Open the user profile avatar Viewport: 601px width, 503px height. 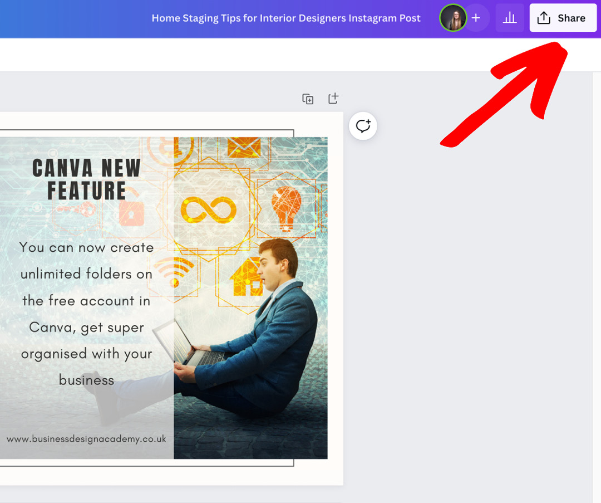pyautogui.click(x=452, y=18)
